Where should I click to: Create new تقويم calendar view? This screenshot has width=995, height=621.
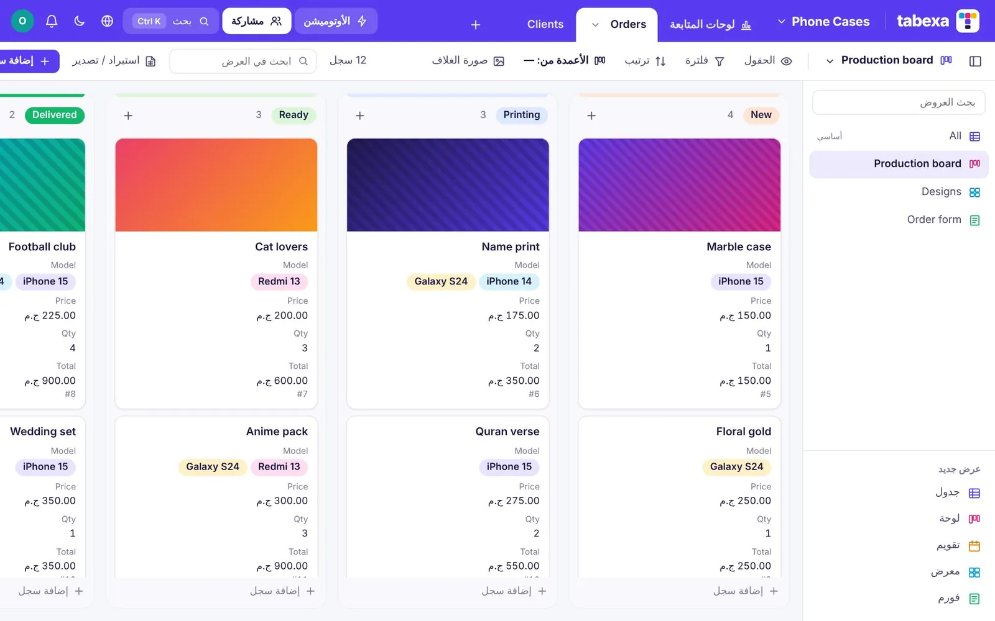(x=958, y=546)
